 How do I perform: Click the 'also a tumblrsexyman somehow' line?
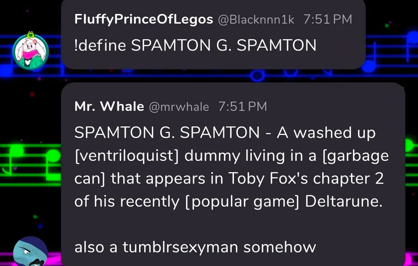pyautogui.click(x=195, y=247)
